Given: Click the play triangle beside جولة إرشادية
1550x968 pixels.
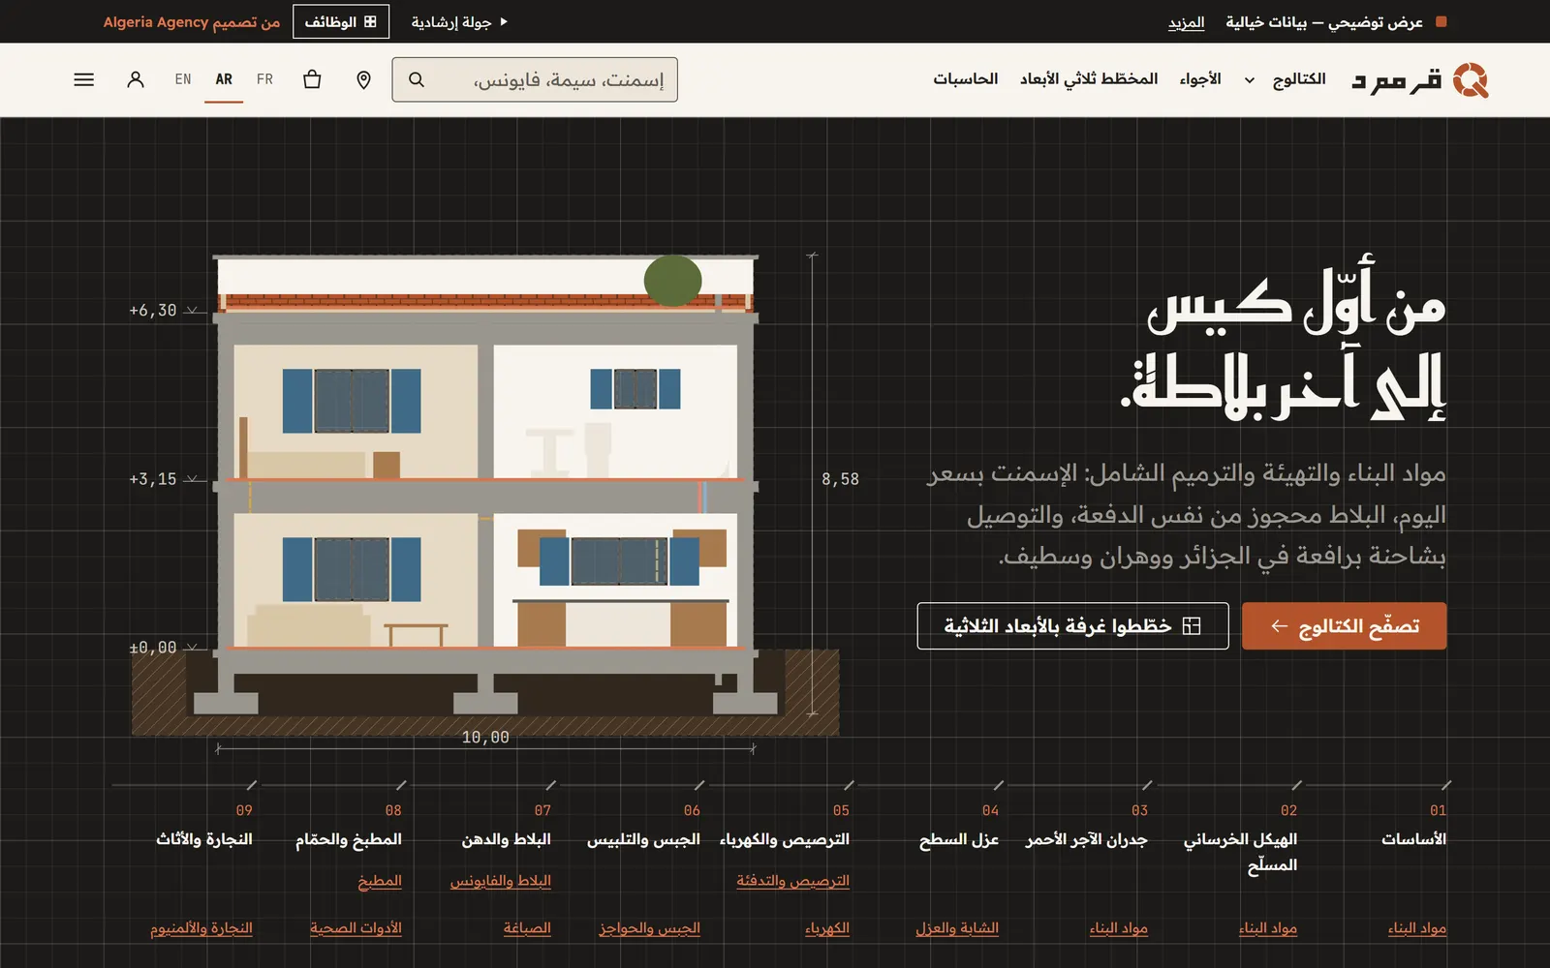Looking at the screenshot, I should pyautogui.click(x=504, y=21).
